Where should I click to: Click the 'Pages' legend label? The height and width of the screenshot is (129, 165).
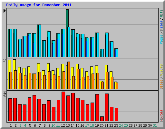pos(161,39)
